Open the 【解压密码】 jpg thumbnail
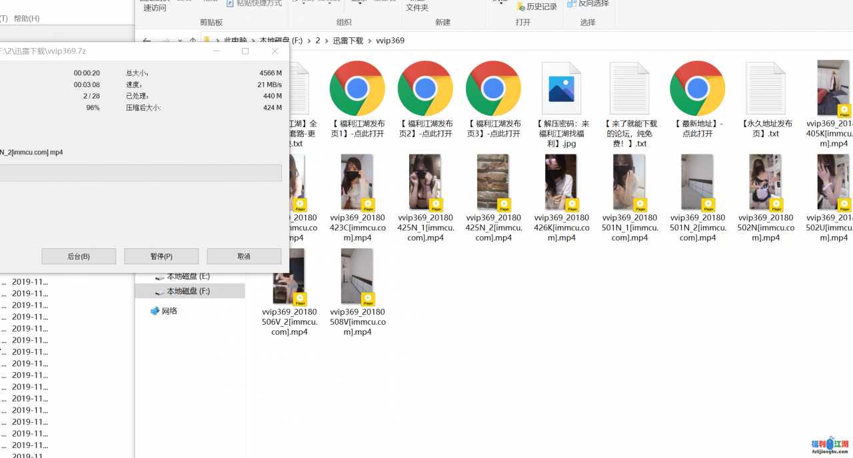Viewport: 853px width, 458px height. tap(562, 87)
